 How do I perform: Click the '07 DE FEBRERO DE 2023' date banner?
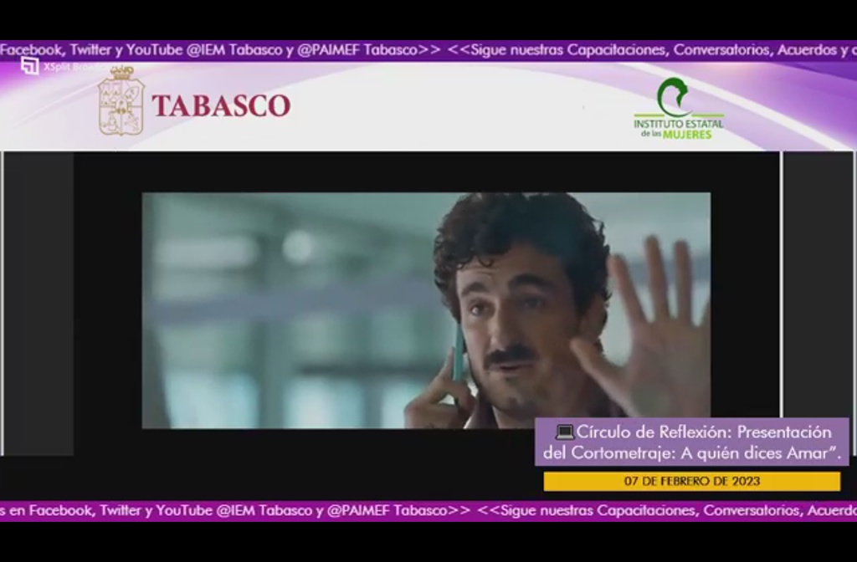(x=690, y=481)
